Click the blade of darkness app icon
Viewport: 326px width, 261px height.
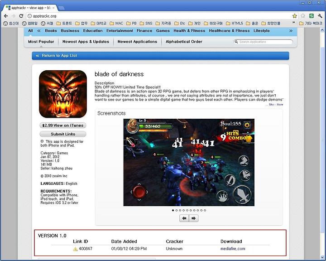[63, 94]
